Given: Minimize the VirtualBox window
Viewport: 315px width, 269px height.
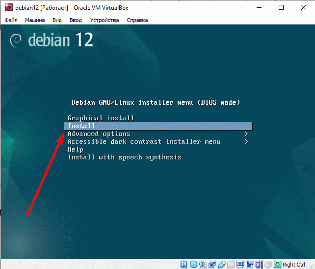Looking at the screenshot, I should pyautogui.click(x=259, y=8).
